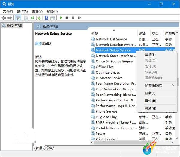This screenshot has height=157, width=180.
Task: Select the Print Spooler service
Action: point(106,139)
